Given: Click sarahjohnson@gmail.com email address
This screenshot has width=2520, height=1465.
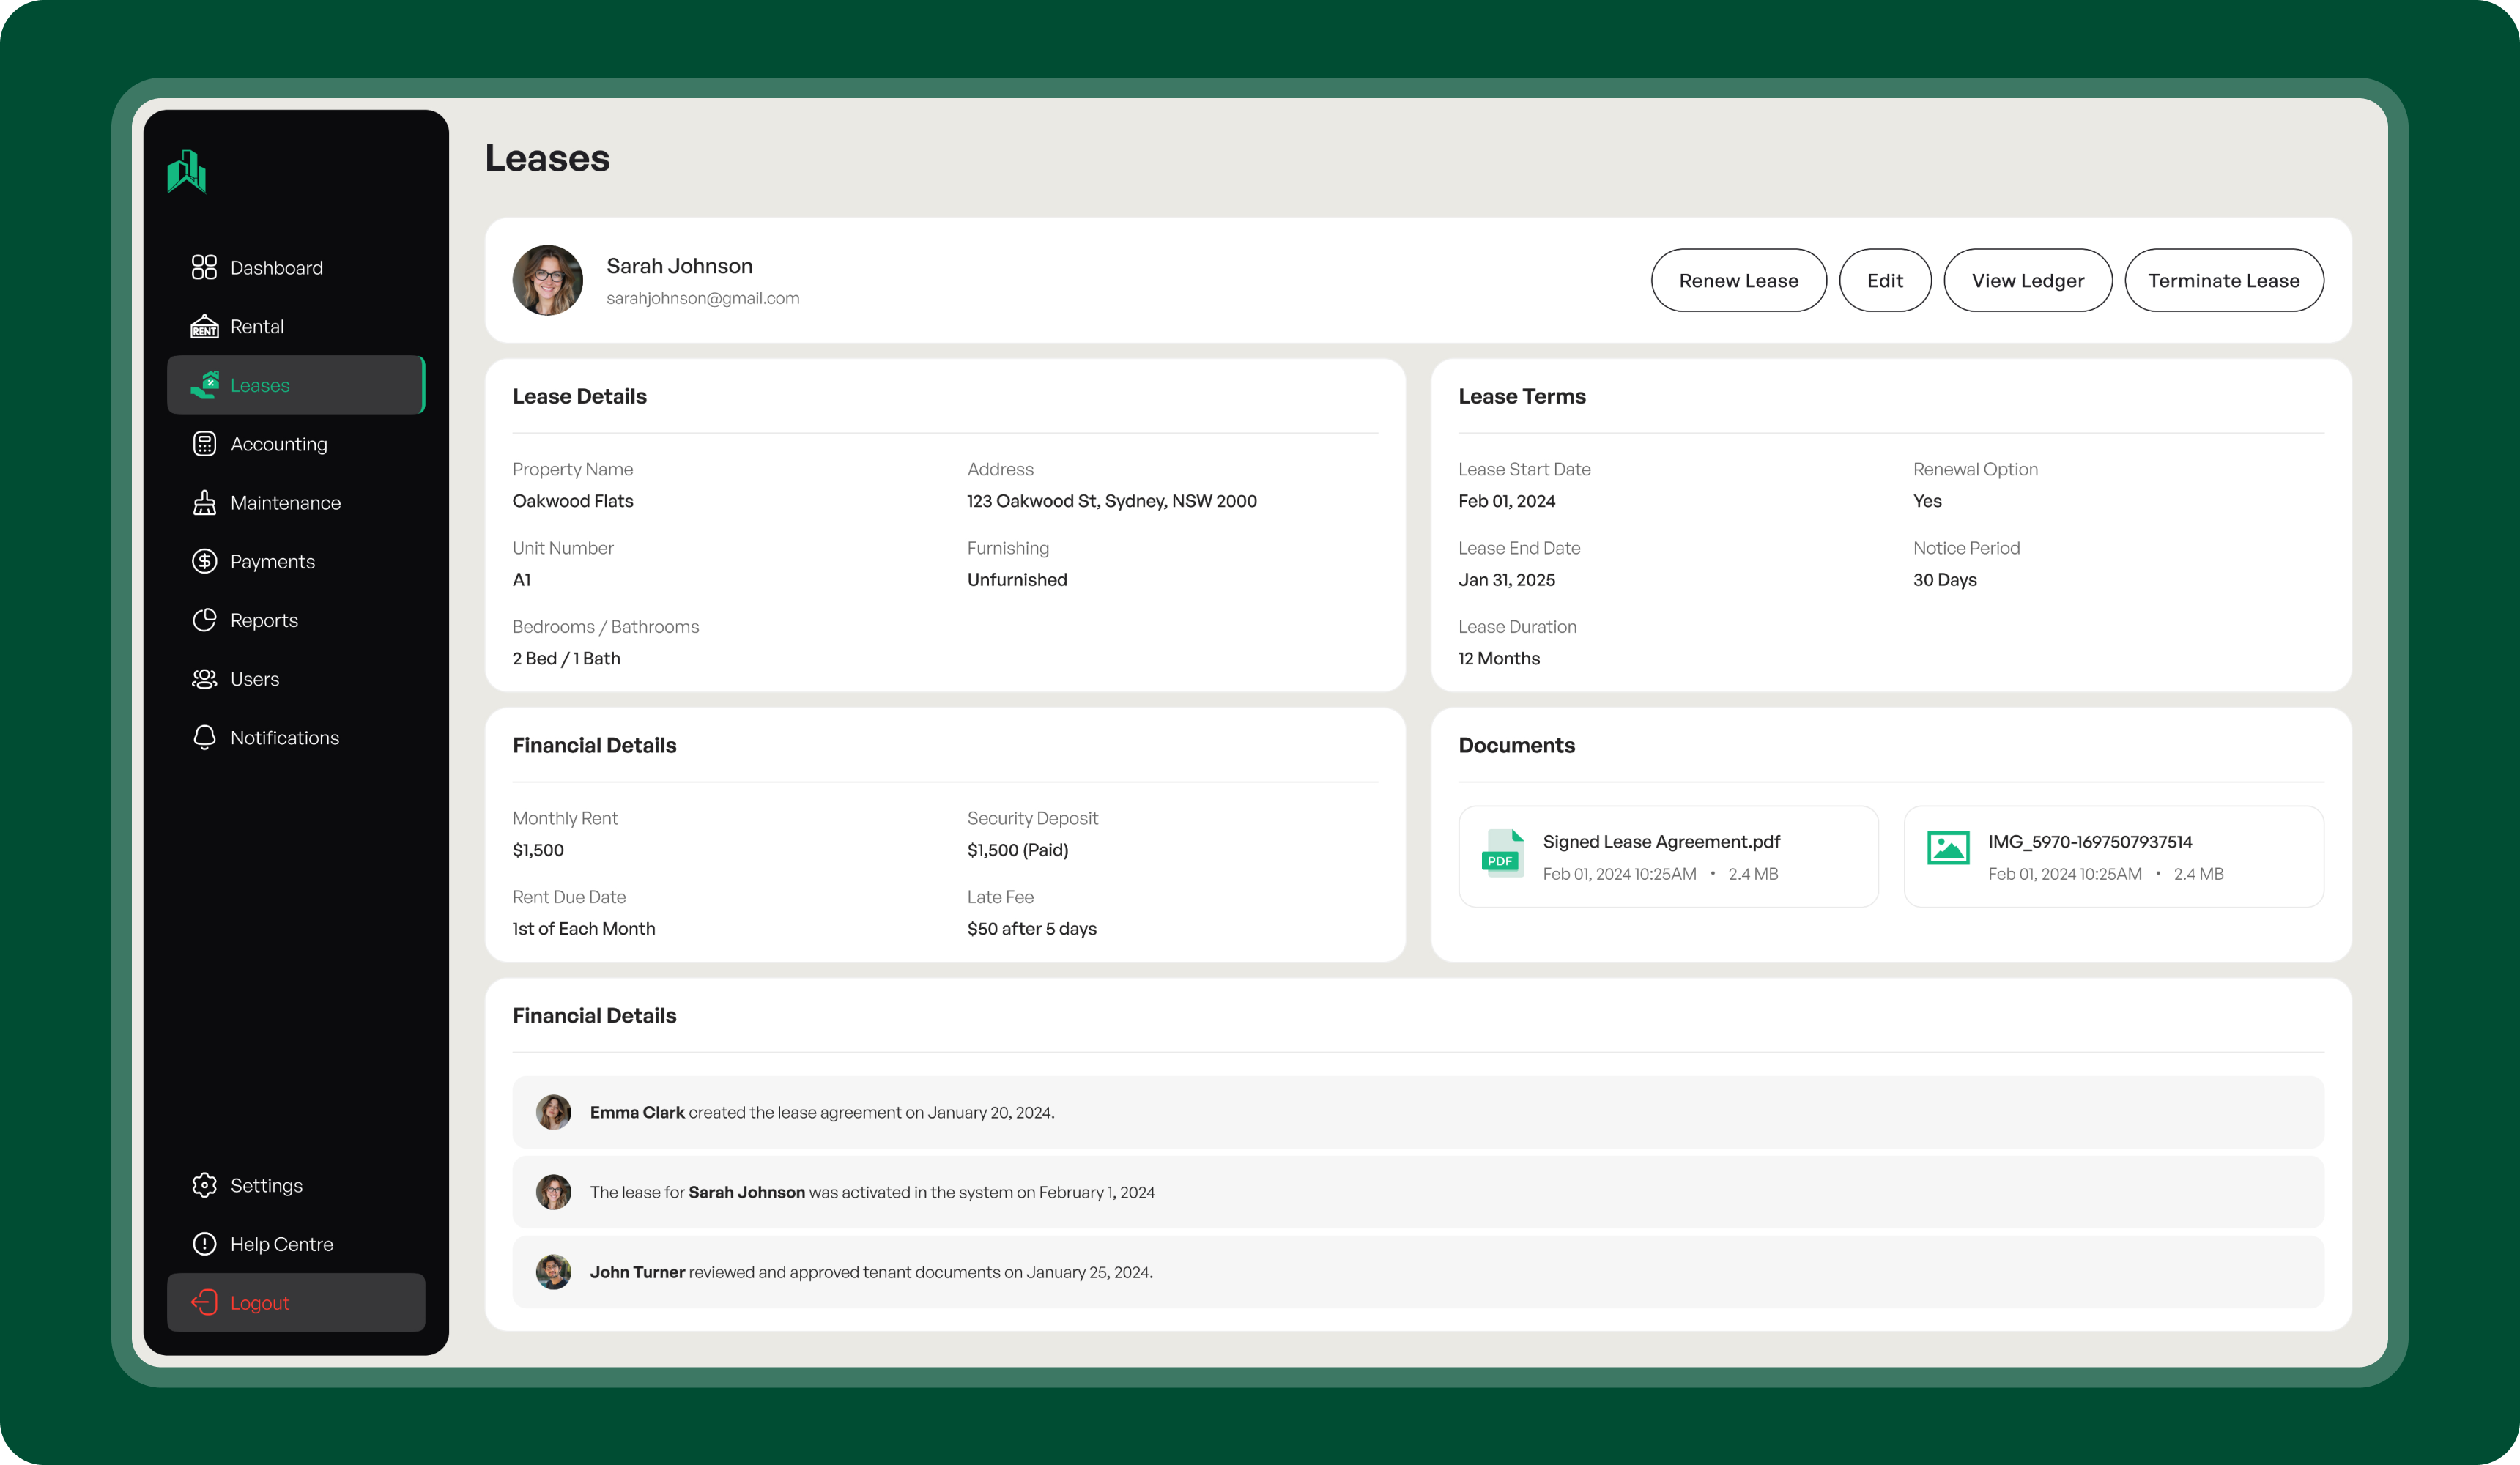Looking at the screenshot, I should [x=703, y=298].
